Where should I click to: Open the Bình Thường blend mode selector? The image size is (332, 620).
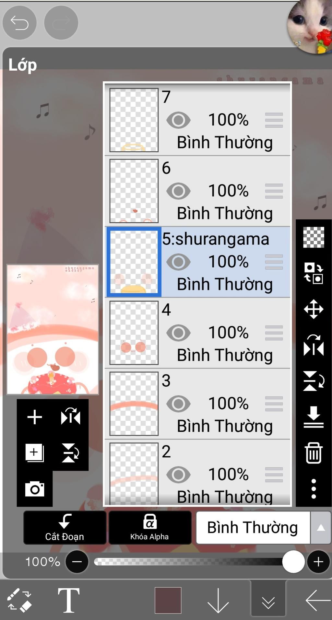[x=253, y=528]
